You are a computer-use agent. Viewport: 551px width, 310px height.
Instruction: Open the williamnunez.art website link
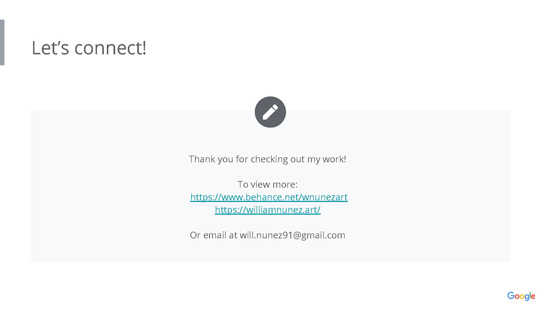267,210
